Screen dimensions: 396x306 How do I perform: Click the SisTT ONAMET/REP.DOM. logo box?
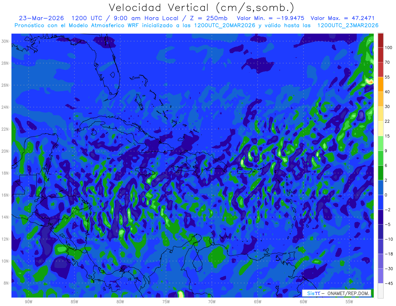(x=337, y=293)
